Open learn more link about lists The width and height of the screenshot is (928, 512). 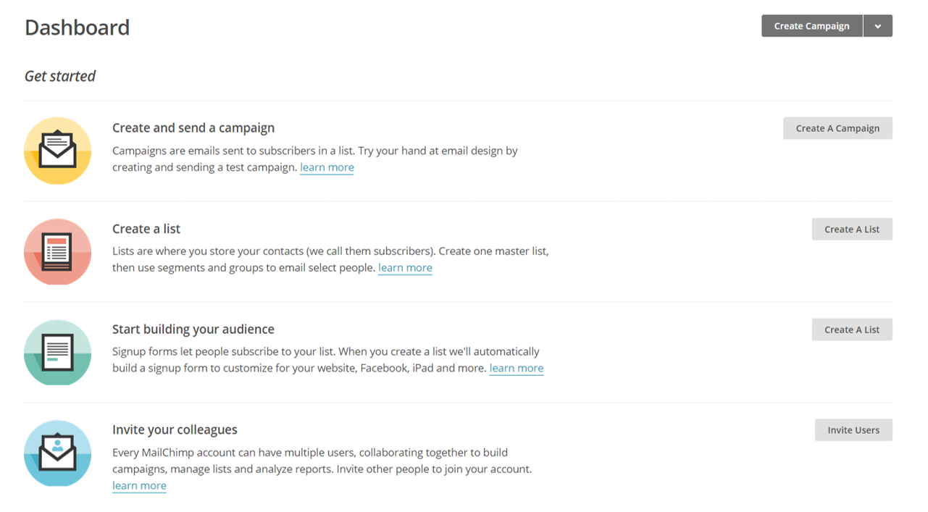coord(406,268)
